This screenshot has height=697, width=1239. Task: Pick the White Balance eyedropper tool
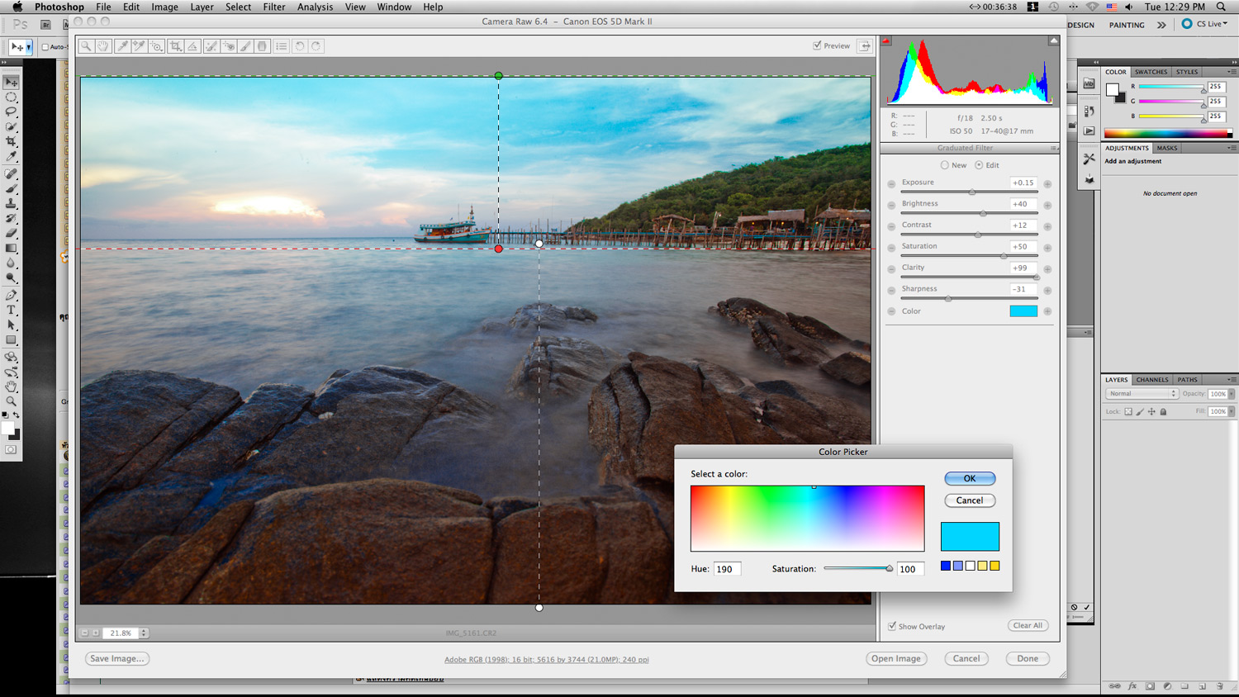(121, 46)
